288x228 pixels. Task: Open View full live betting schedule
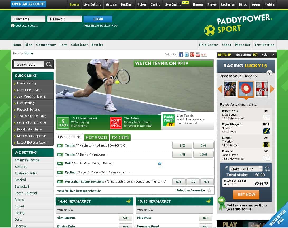point(79,191)
